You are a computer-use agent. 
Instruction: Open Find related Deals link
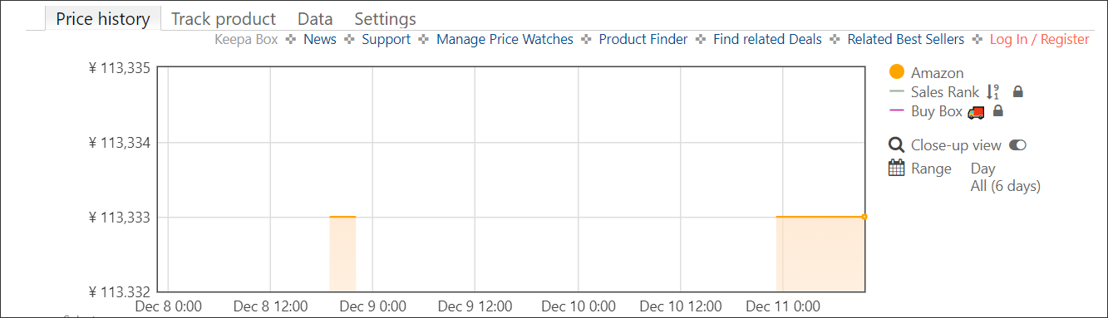click(767, 39)
